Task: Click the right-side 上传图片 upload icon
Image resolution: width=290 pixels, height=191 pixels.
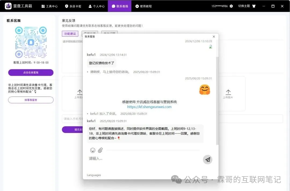Action: pos(228,92)
